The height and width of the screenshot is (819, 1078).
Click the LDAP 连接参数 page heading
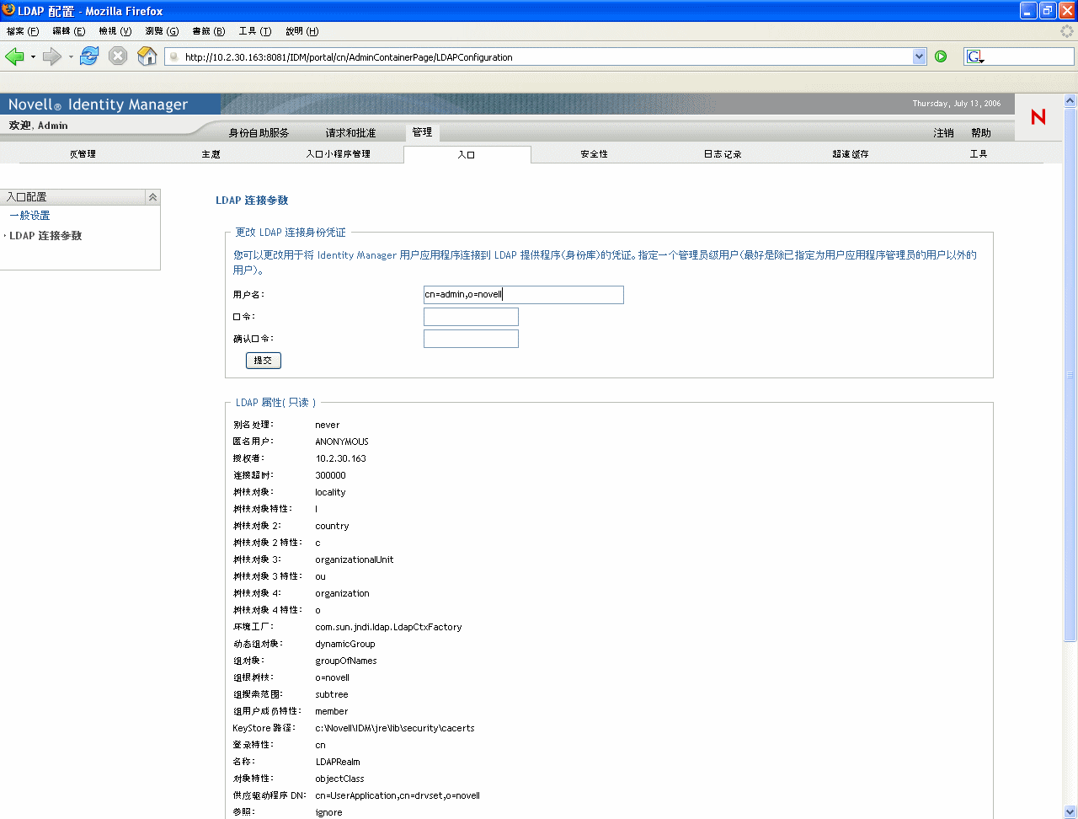pos(252,201)
